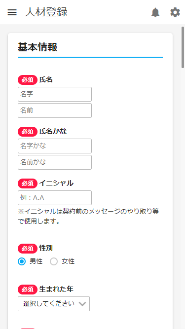The image size is (185, 329).
Task: Click the dropdown chevron beside 選択してください
Action: [x=82, y=304]
